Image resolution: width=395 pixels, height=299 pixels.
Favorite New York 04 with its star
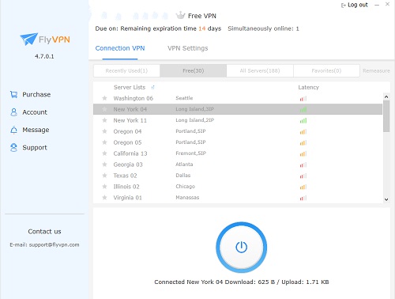[104, 109]
